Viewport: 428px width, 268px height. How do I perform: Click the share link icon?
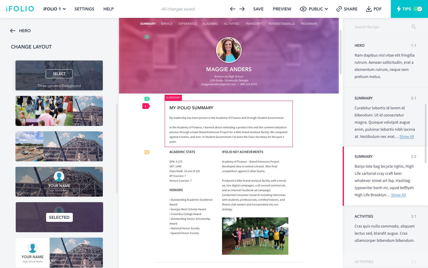[339, 9]
